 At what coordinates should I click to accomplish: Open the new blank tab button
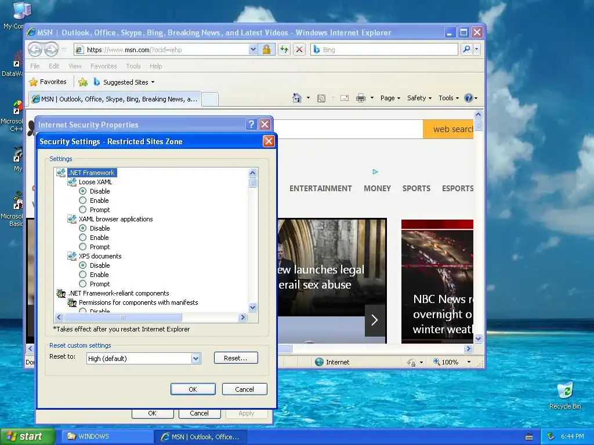(210, 99)
